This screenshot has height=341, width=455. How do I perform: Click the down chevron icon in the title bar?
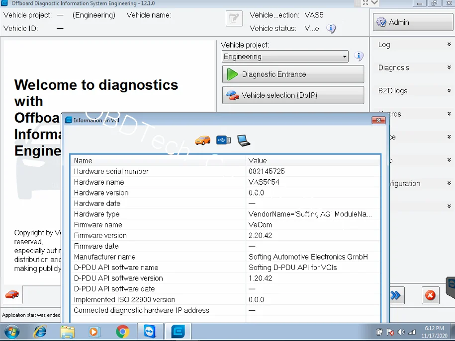(374, 3)
